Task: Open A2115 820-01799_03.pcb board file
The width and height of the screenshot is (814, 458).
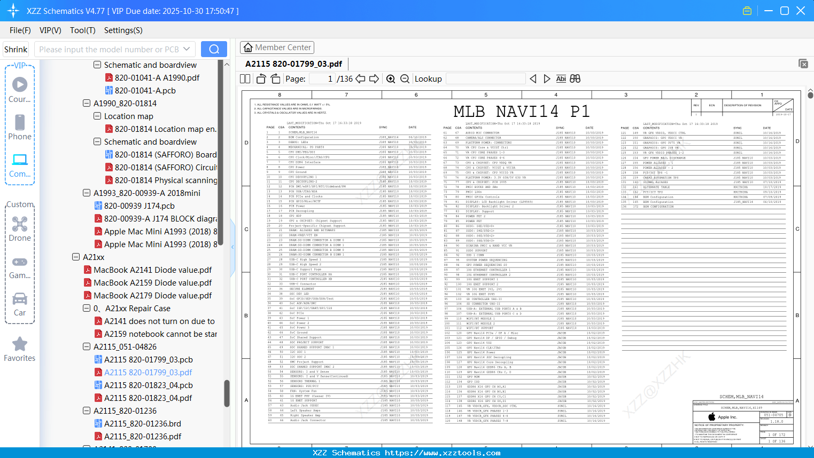Action: 144,360
